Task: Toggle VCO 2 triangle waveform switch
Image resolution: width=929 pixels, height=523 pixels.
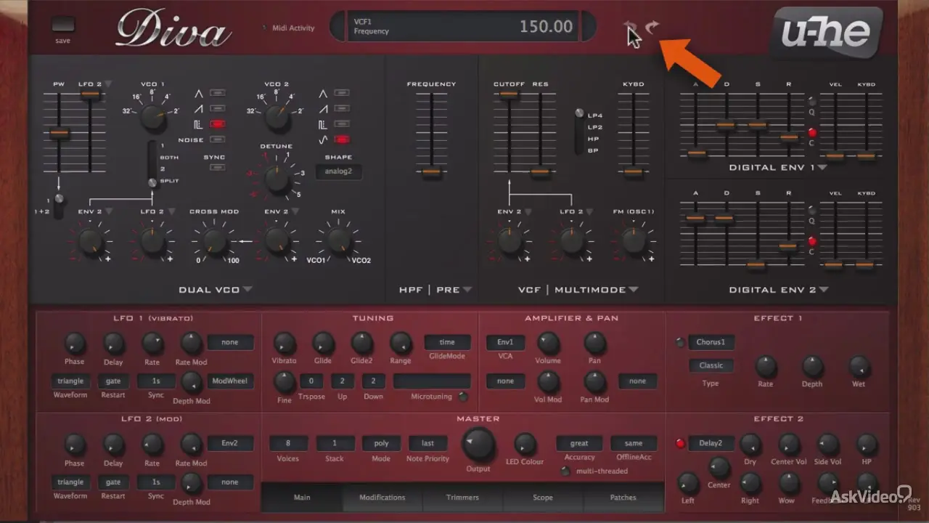Action: point(341,93)
